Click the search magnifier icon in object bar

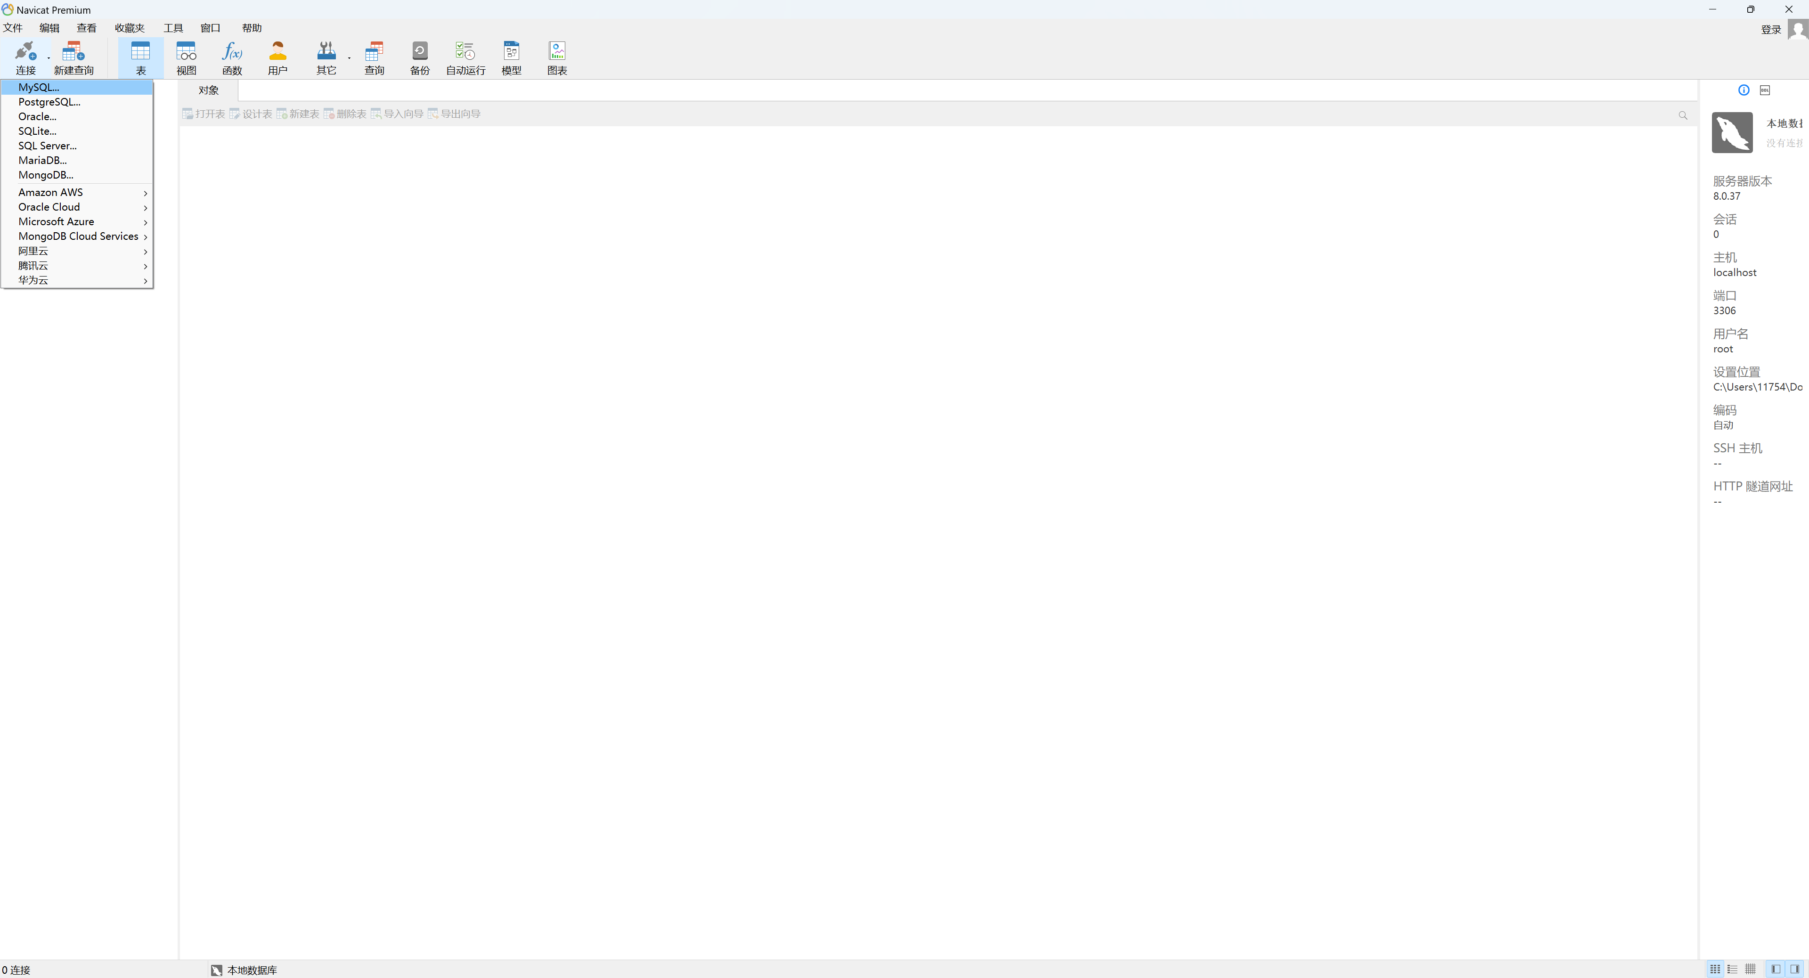[x=1683, y=115]
